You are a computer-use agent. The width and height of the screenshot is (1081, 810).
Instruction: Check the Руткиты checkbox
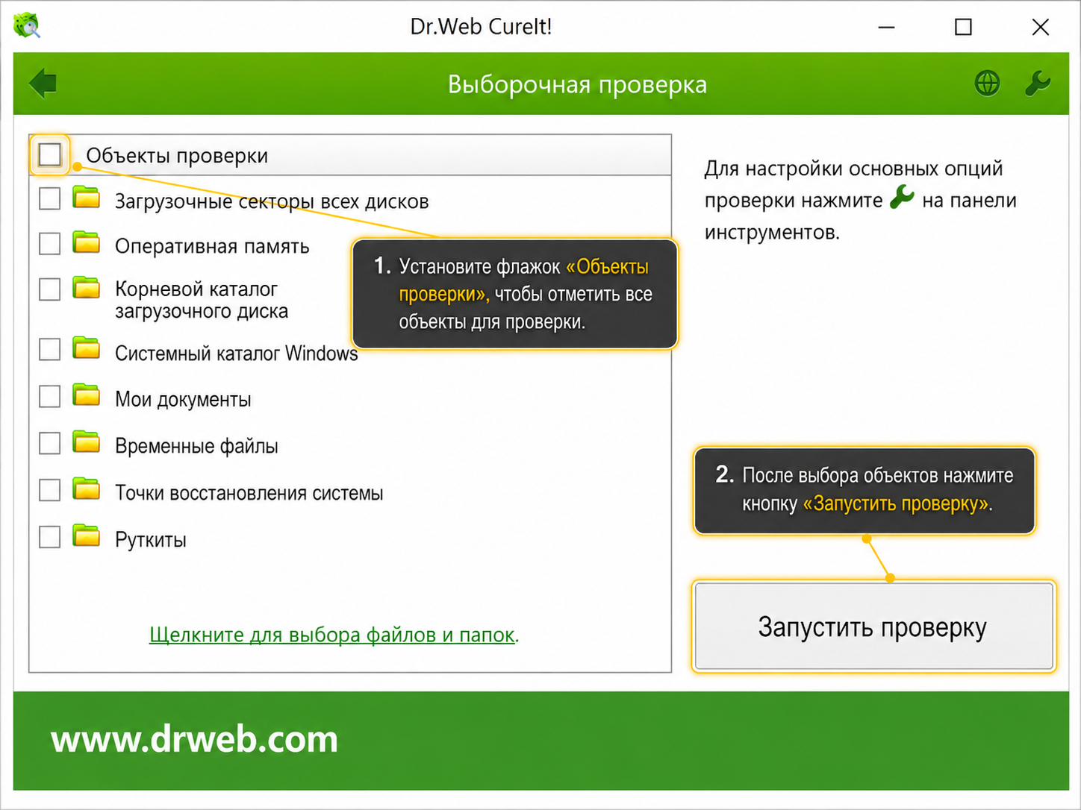(50, 537)
